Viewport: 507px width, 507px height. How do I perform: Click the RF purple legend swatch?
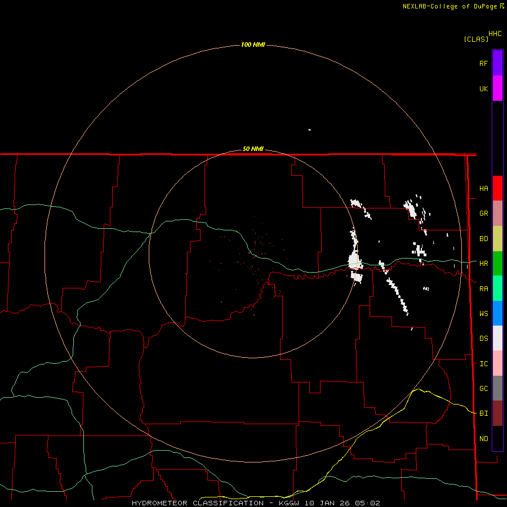(x=497, y=63)
